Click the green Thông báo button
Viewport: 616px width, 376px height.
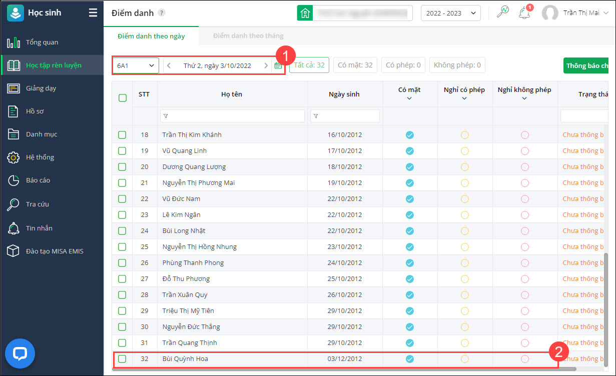tap(586, 65)
